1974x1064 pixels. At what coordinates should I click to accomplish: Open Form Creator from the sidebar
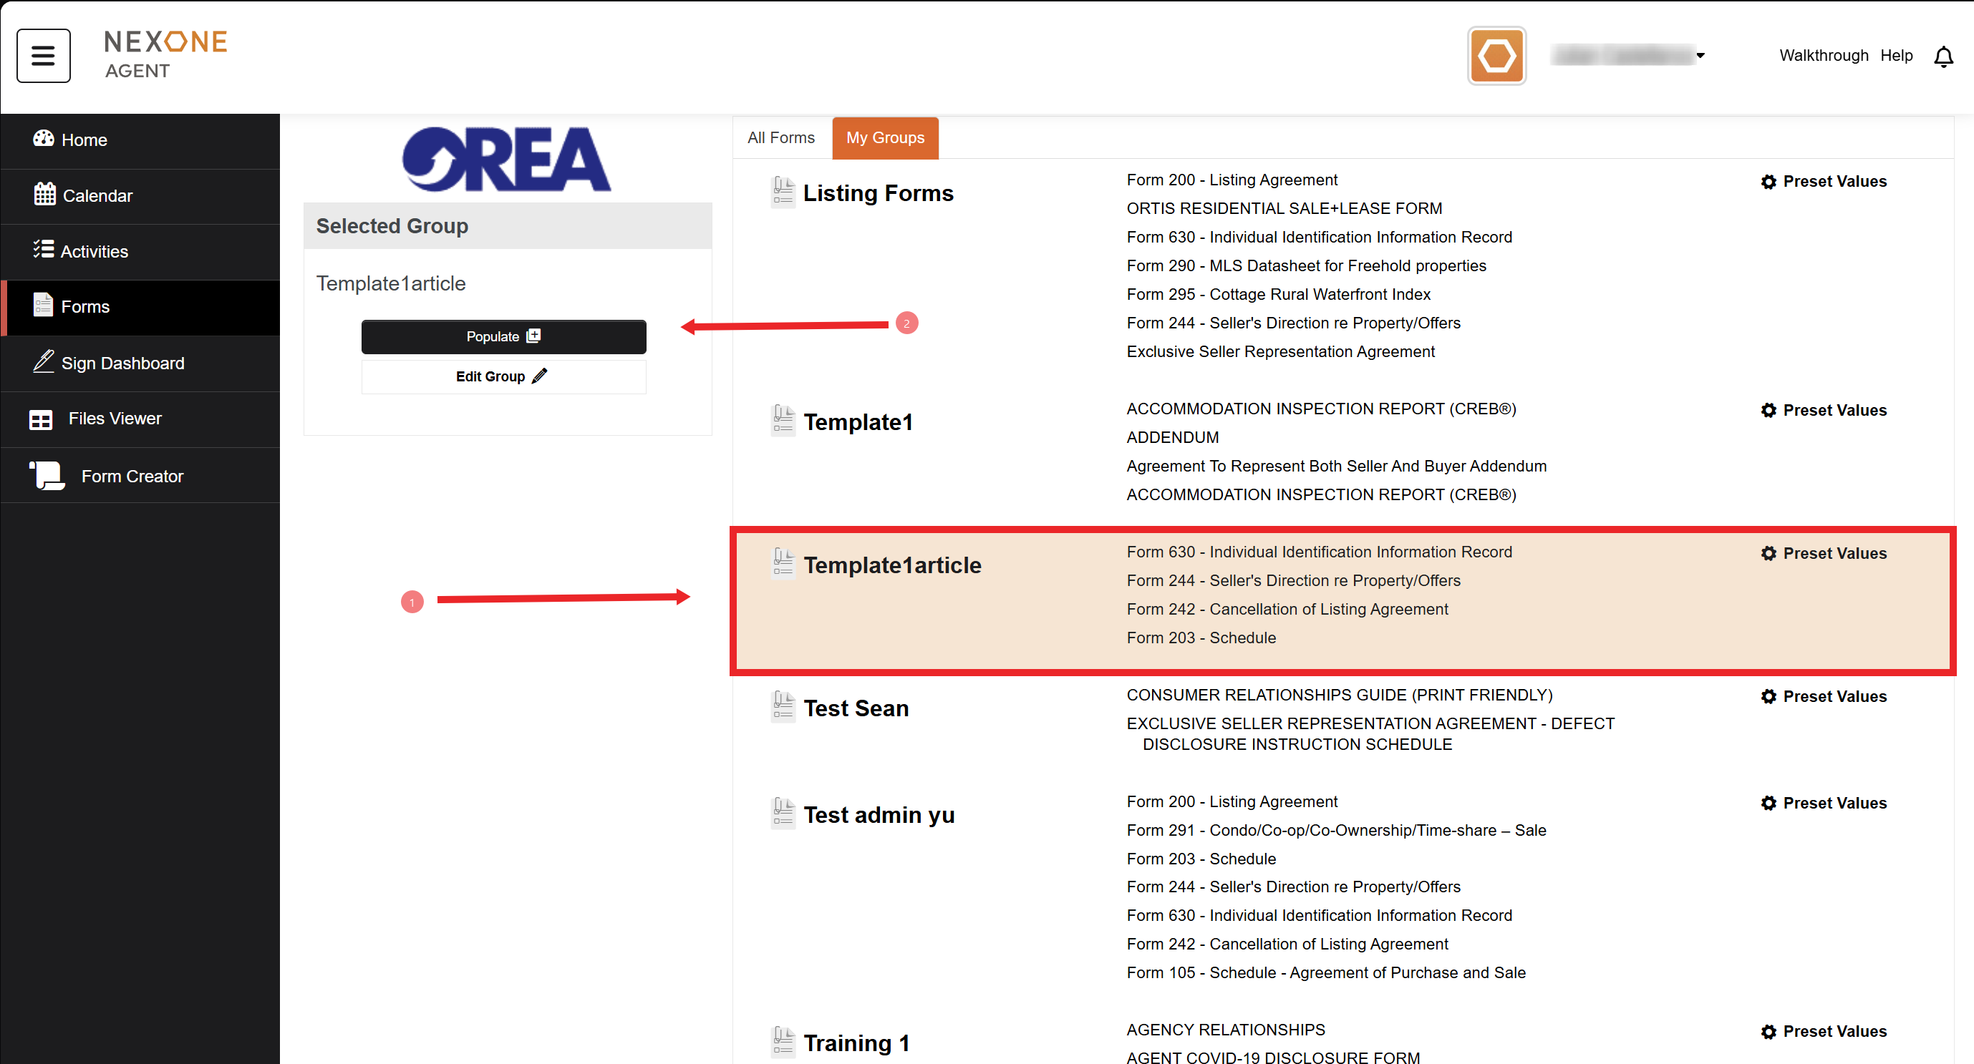tap(132, 476)
